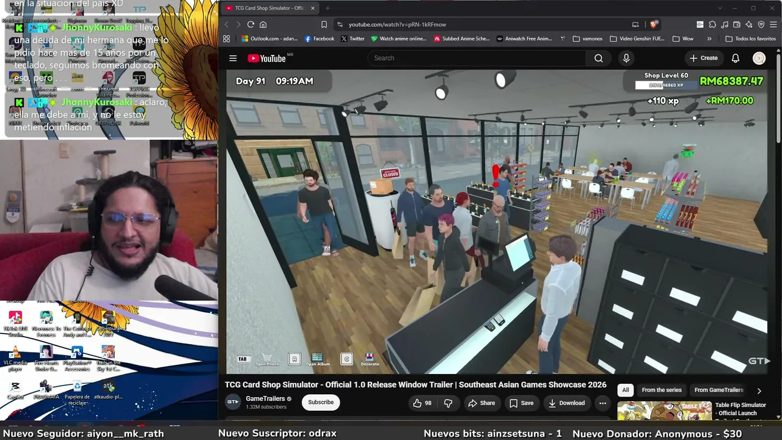Select the From GameTrailers chip
The height and width of the screenshot is (440, 782).
718,390
